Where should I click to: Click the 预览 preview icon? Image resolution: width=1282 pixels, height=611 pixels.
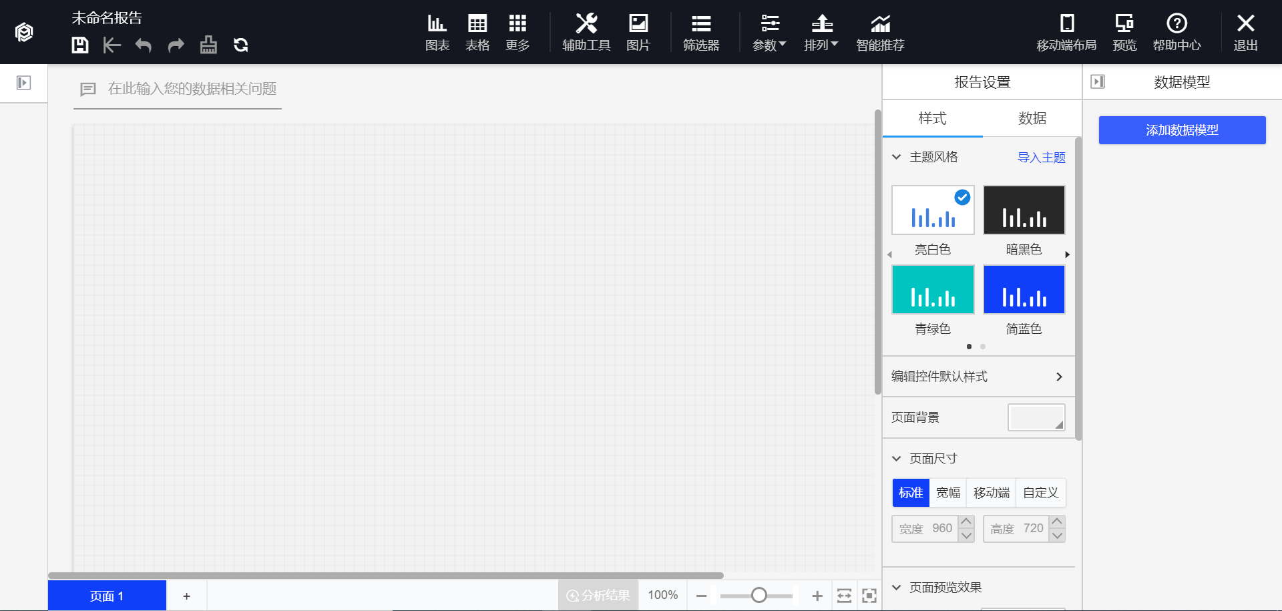pos(1124,32)
